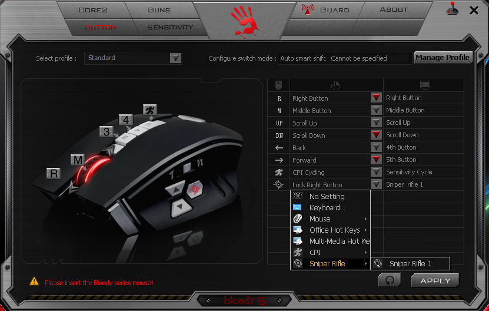
Task: Click the left arrow Back row icon
Action: (279, 148)
